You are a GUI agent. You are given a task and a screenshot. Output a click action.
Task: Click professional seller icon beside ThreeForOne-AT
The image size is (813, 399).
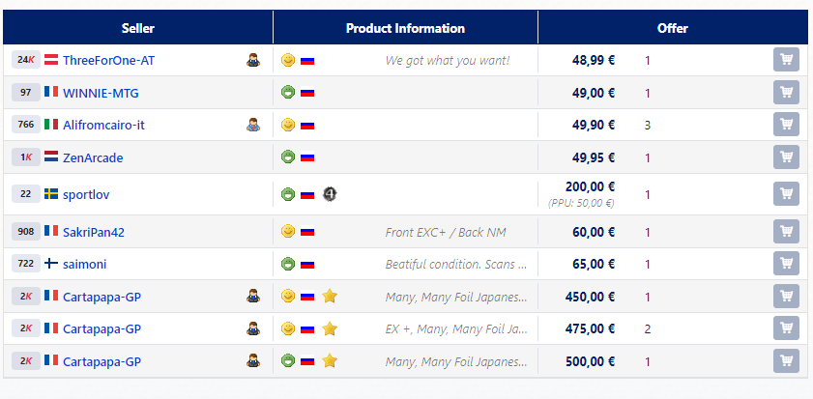tap(252, 60)
